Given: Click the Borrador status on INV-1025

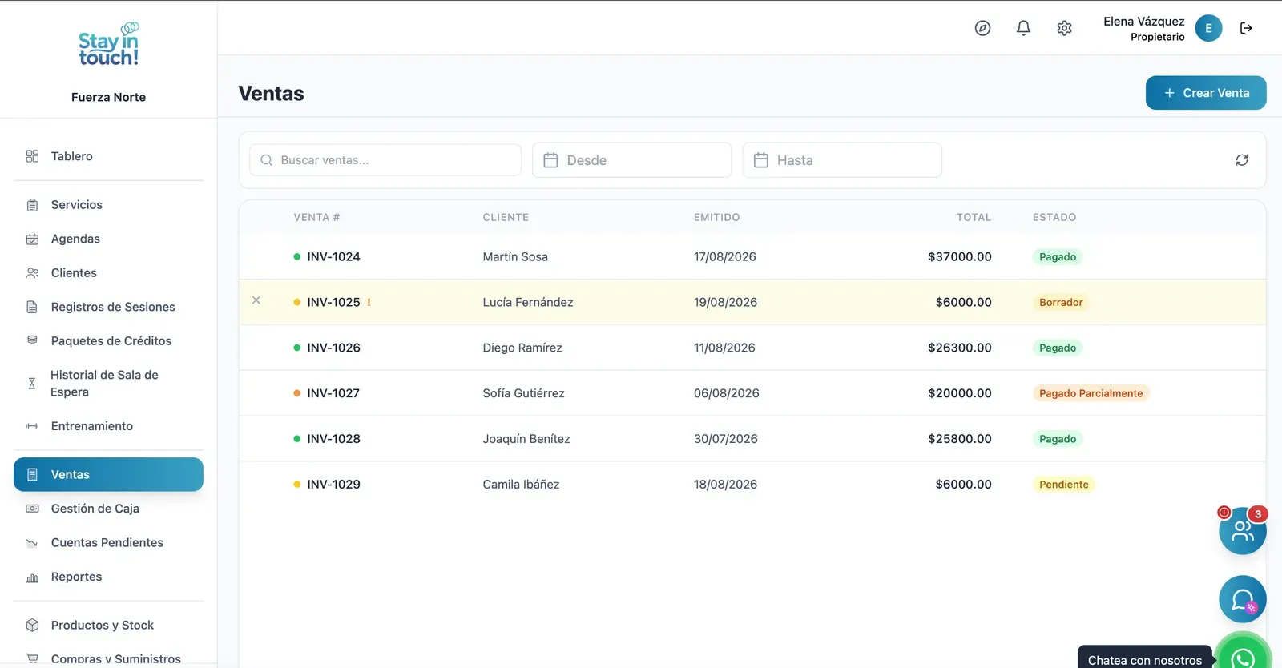Looking at the screenshot, I should coord(1061,303).
